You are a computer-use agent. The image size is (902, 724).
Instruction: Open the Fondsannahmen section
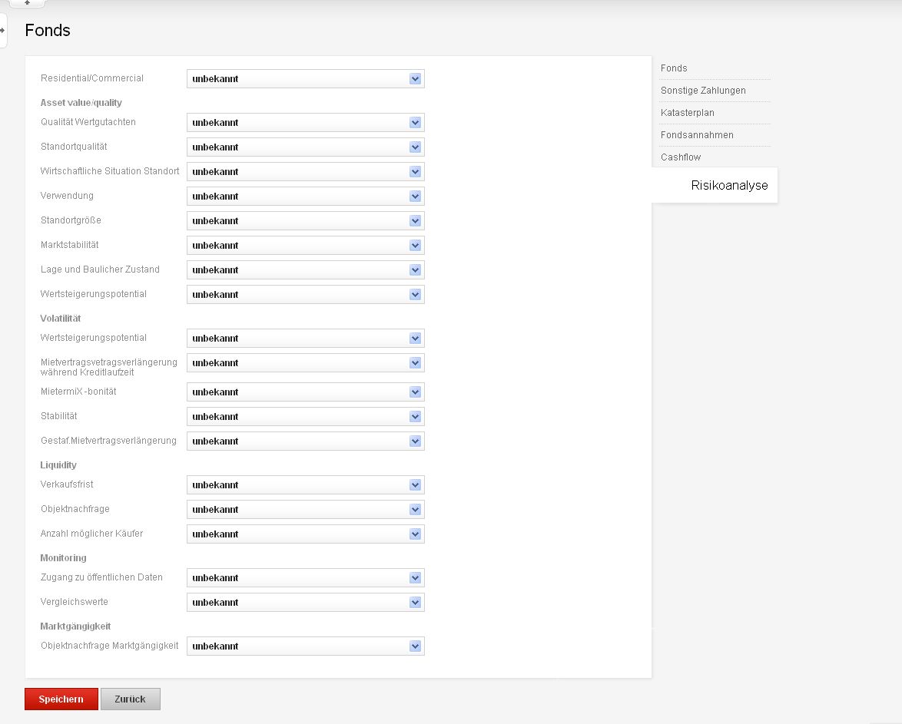697,135
